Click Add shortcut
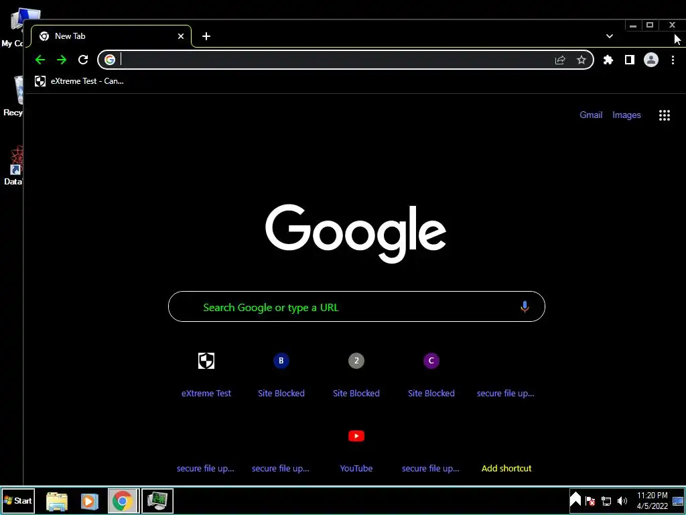This screenshot has height=515, width=686. tap(506, 468)
